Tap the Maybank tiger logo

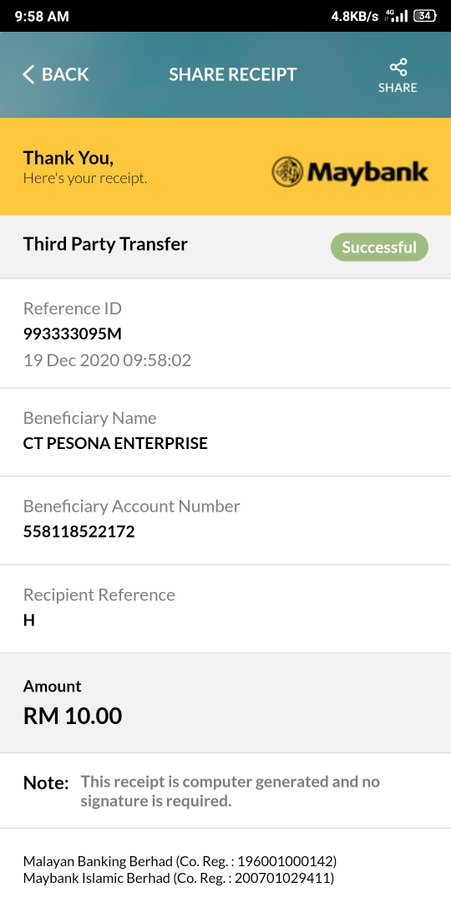point(287,172)
